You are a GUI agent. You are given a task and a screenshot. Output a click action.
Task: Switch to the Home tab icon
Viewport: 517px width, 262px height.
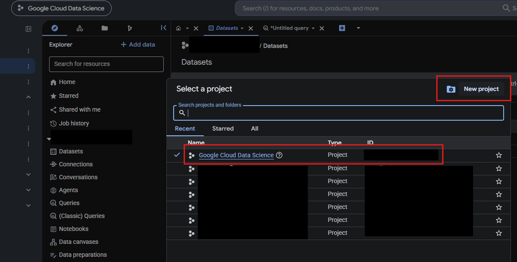tap(178, 28)
